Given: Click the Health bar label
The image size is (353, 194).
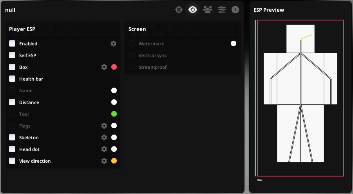Looking at the screenshot, I should pyautogui.click(x=31, y=79).
